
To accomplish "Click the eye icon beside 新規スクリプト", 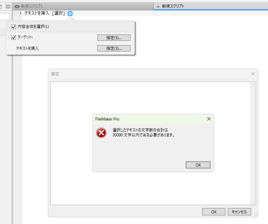I will (17, 7).
